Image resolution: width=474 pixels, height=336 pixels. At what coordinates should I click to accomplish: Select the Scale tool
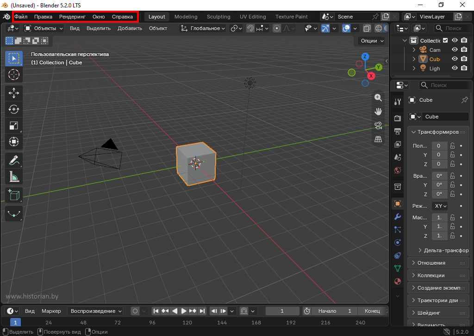(x=14, y=125)
